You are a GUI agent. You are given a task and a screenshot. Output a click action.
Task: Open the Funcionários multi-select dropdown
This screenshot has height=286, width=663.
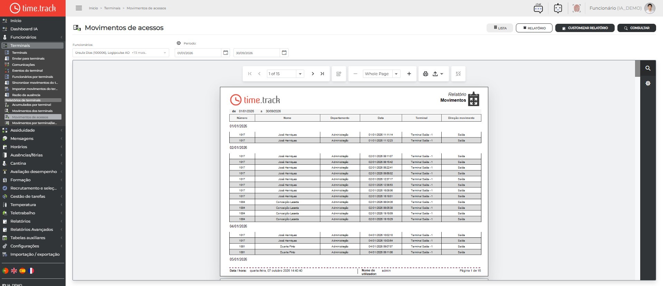121,53
